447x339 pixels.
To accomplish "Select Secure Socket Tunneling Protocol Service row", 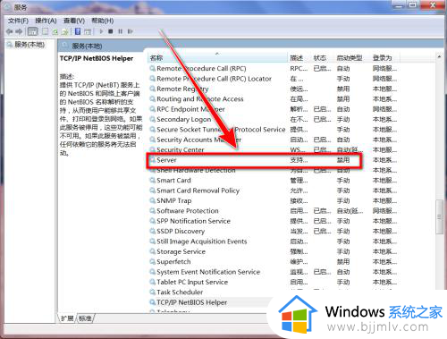I will pos(274,130).
